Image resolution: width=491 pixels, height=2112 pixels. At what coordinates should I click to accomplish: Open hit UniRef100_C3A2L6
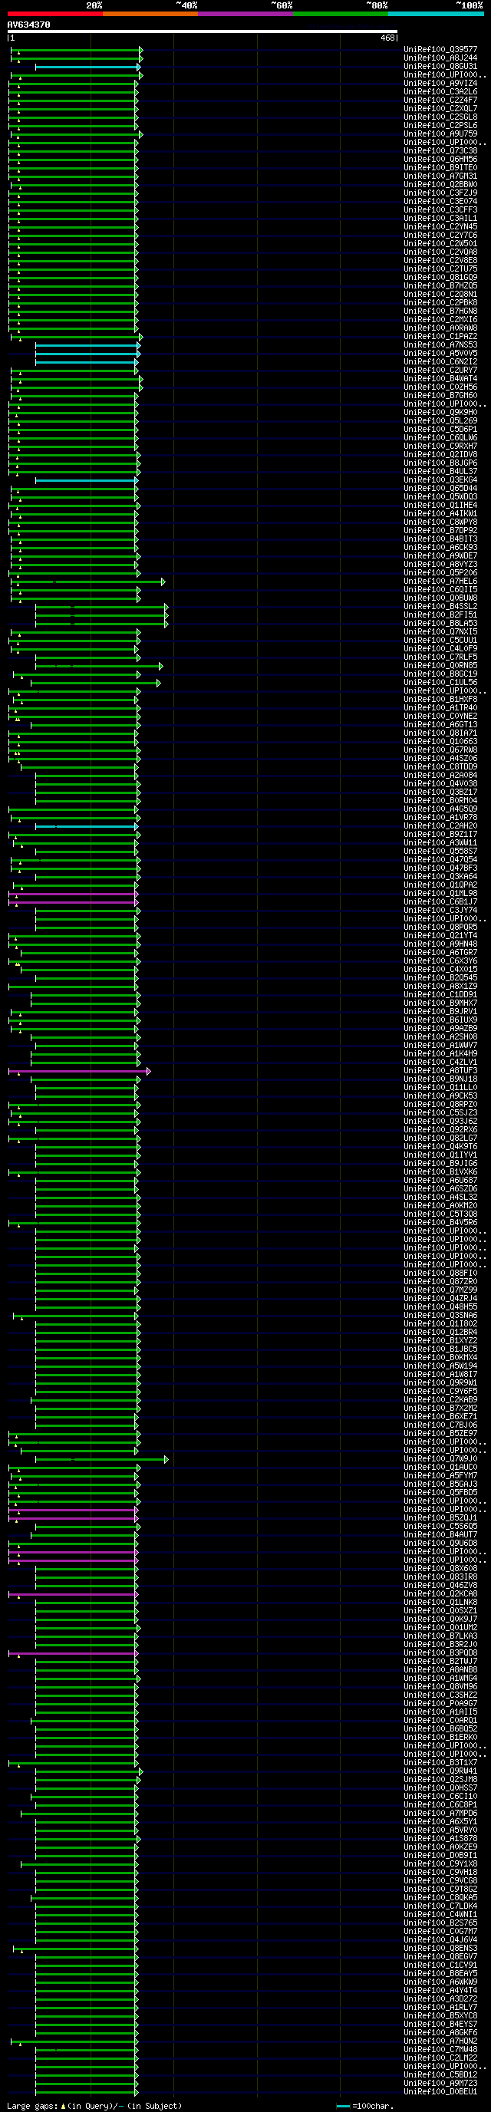[x=440, y=92]
